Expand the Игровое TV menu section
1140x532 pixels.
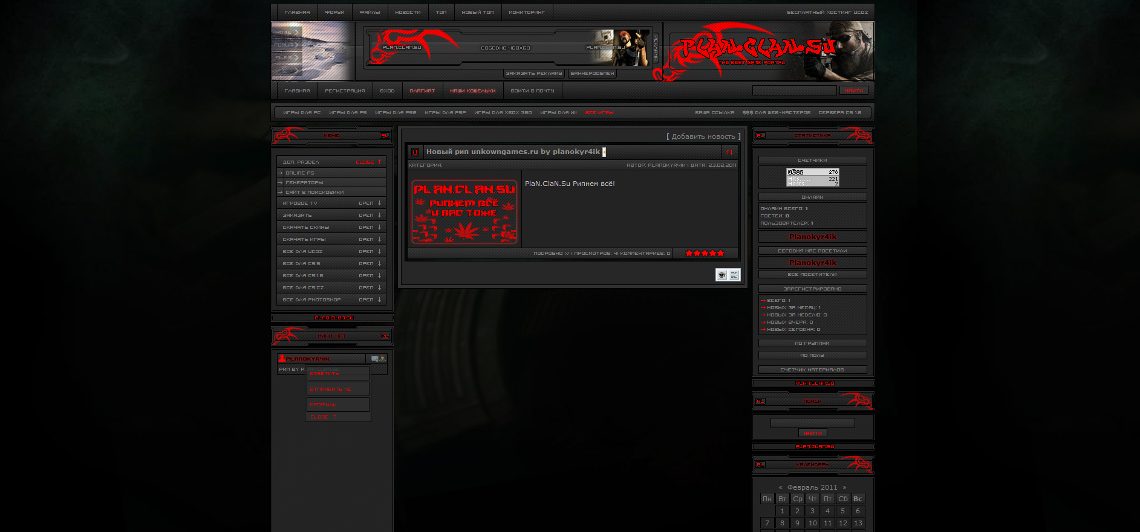tap(370, 204)
